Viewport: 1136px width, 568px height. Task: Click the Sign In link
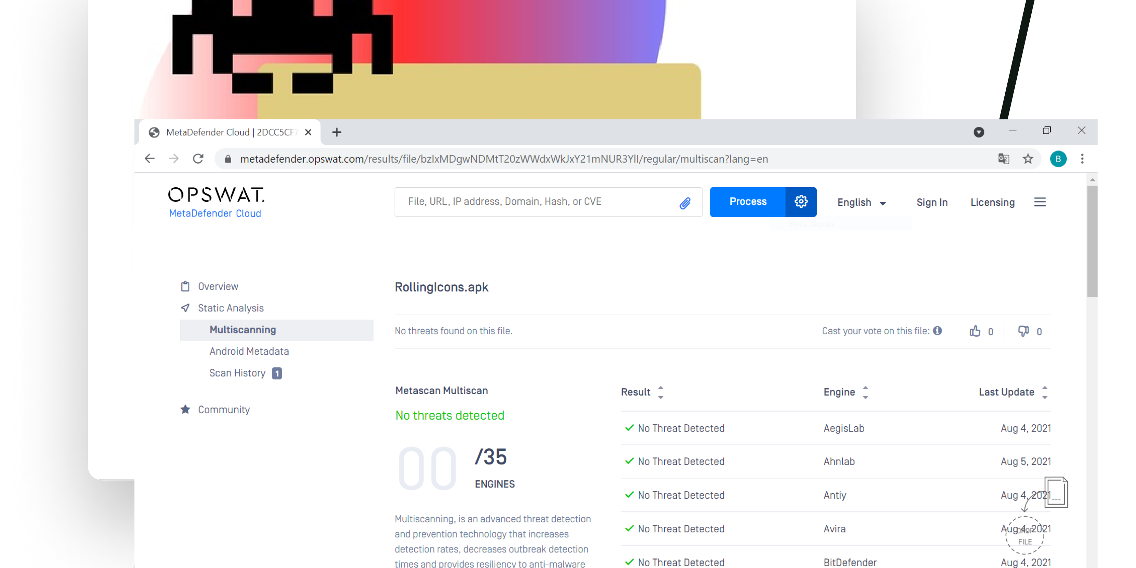pyautogui.click(x=931, y=202)
